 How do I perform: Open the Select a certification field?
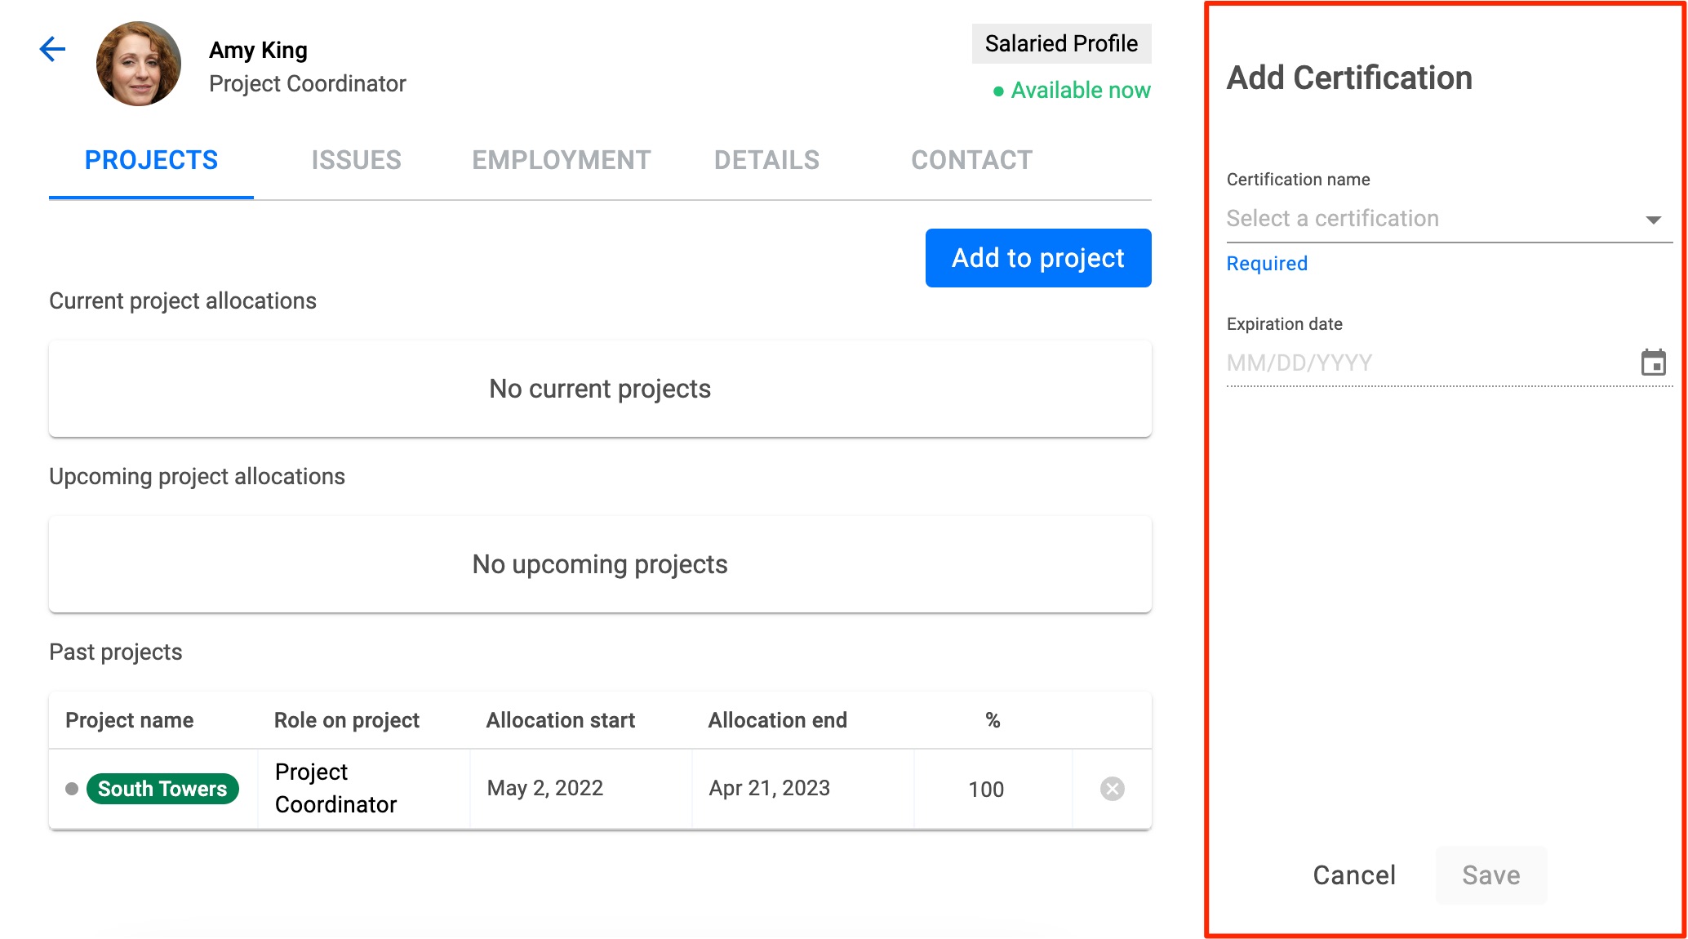[x=1450, y=219]
